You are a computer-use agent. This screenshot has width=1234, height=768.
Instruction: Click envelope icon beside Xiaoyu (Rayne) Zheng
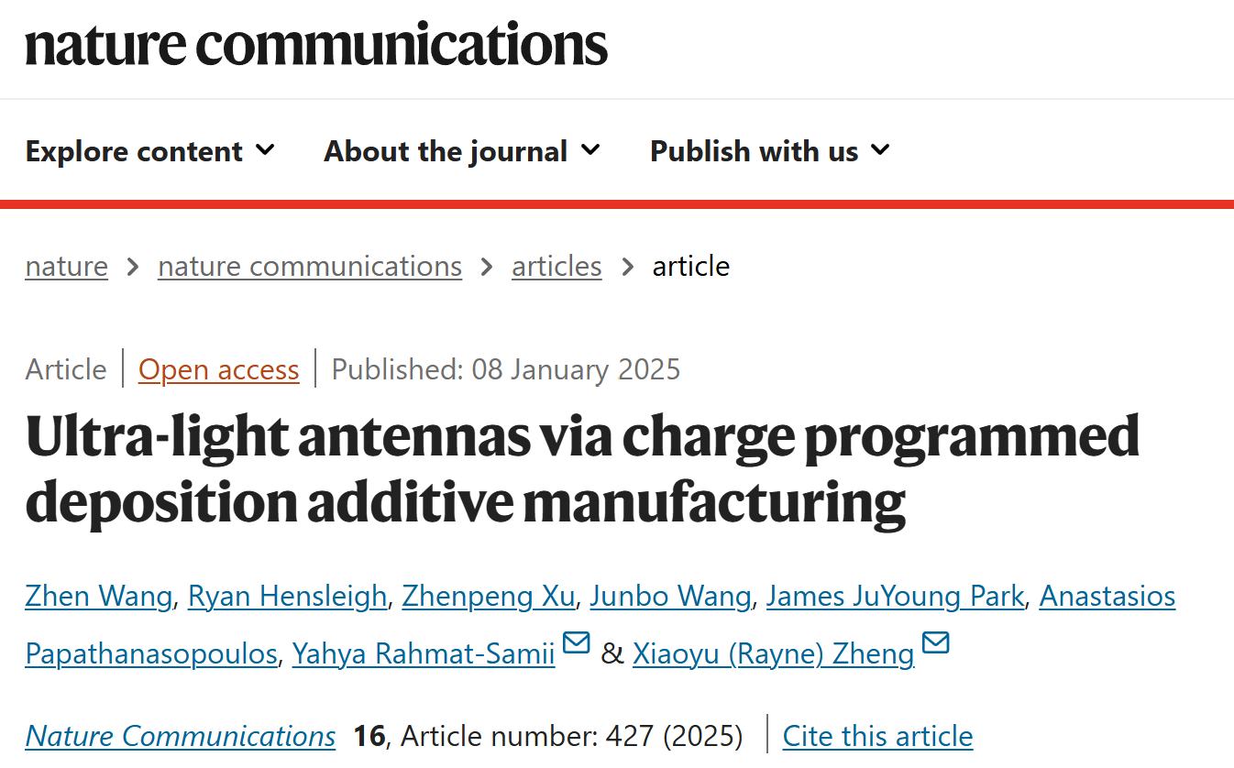click(x=935, y=644)
